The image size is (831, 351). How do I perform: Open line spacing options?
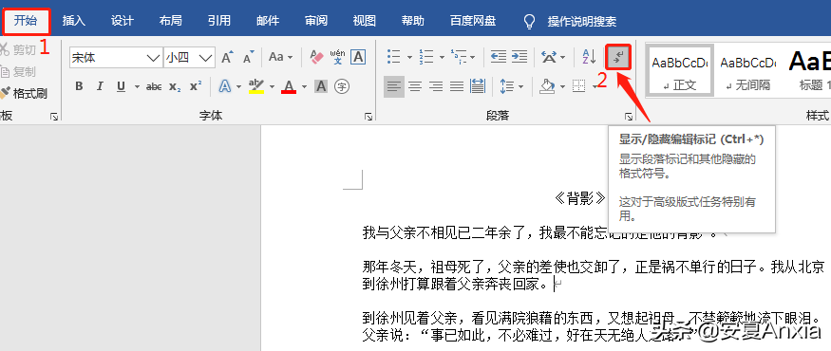[x=512, y=85]
